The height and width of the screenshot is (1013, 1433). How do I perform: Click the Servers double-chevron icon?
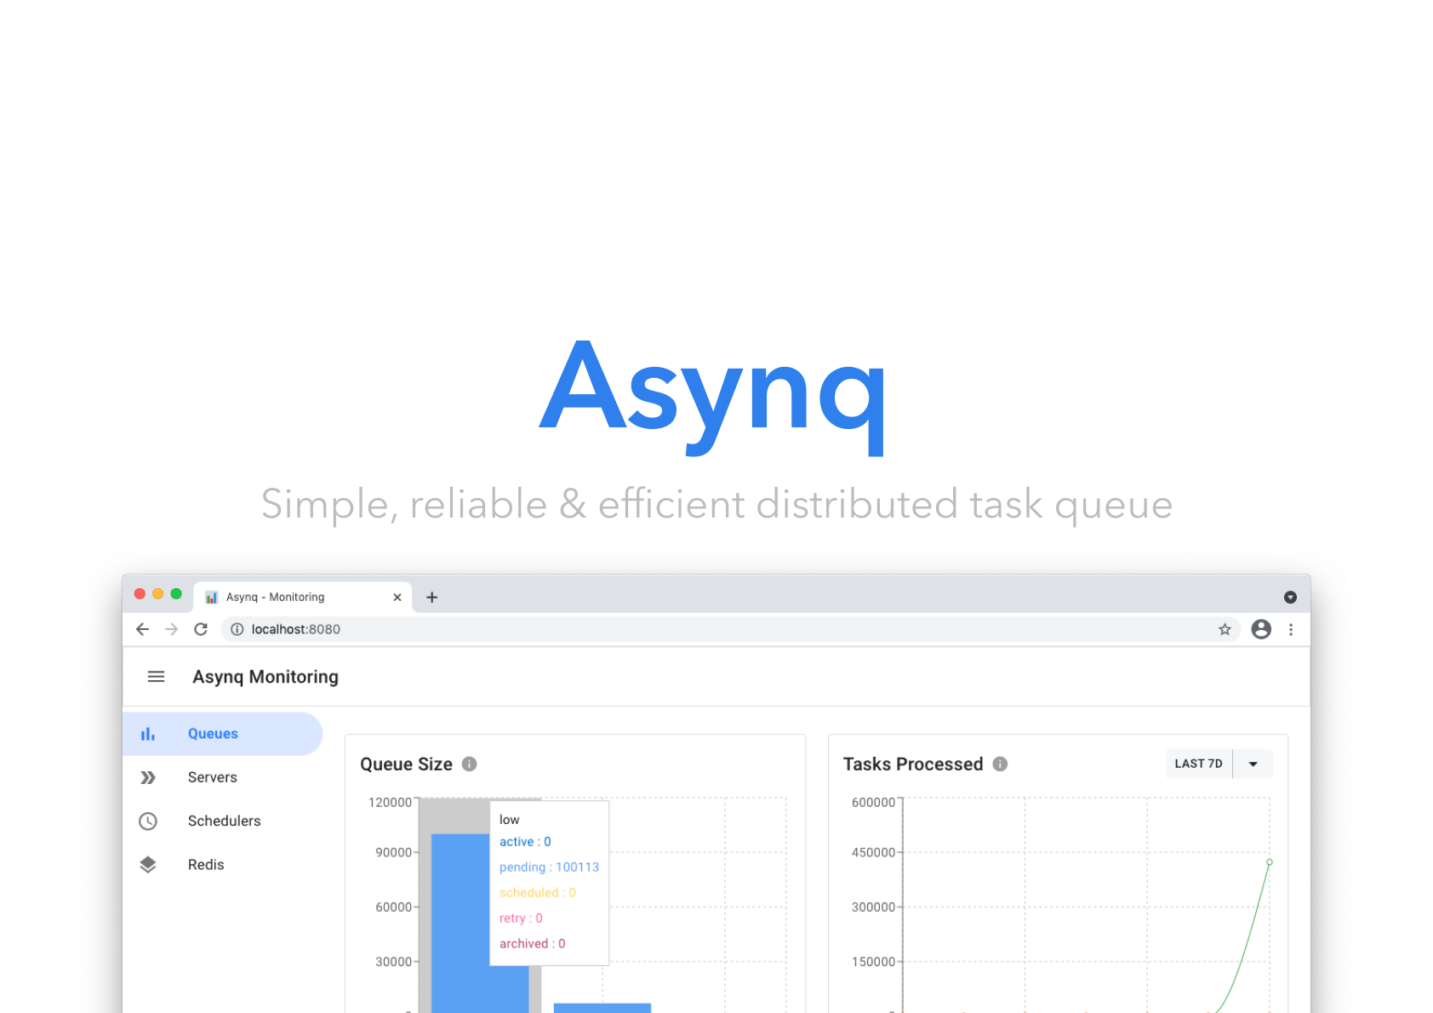click(x=148, y=777)
